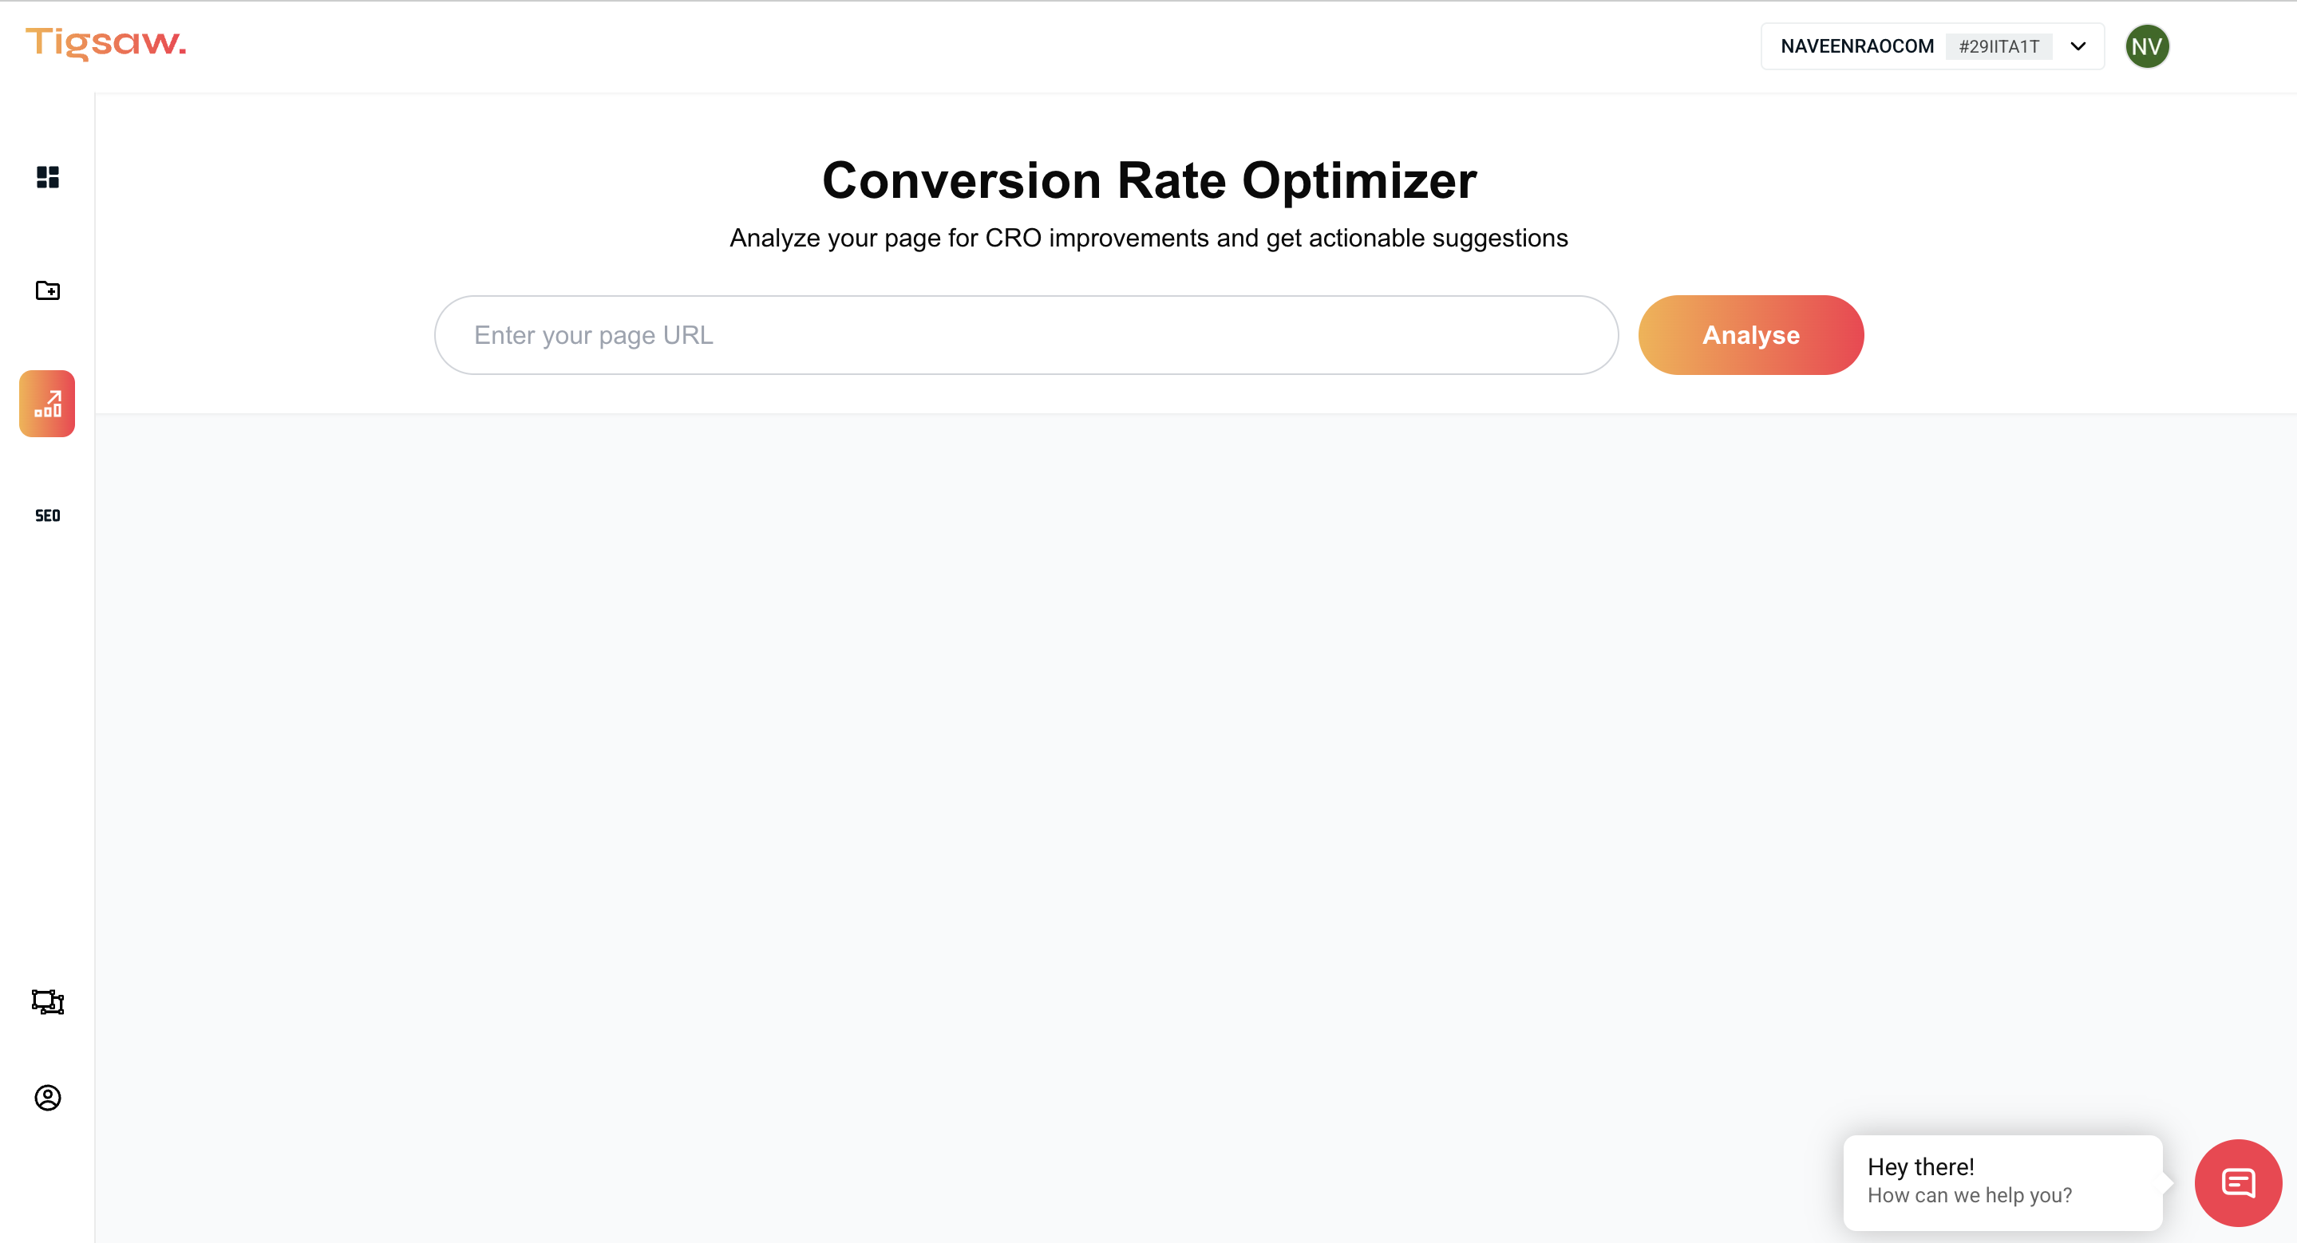Image resolution: width=2297 pixels, height=1243 pixels.
Task: Click the add-folder icon in sidebar
Action: 47,290
